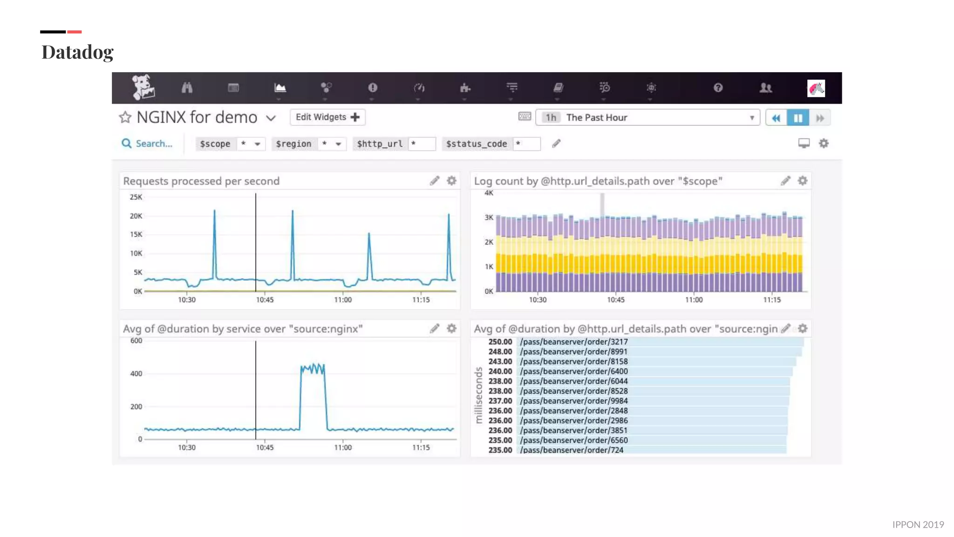954x537 pixels.
Task: Open the Synthetics robot icon
Action: tap(651, 88)
